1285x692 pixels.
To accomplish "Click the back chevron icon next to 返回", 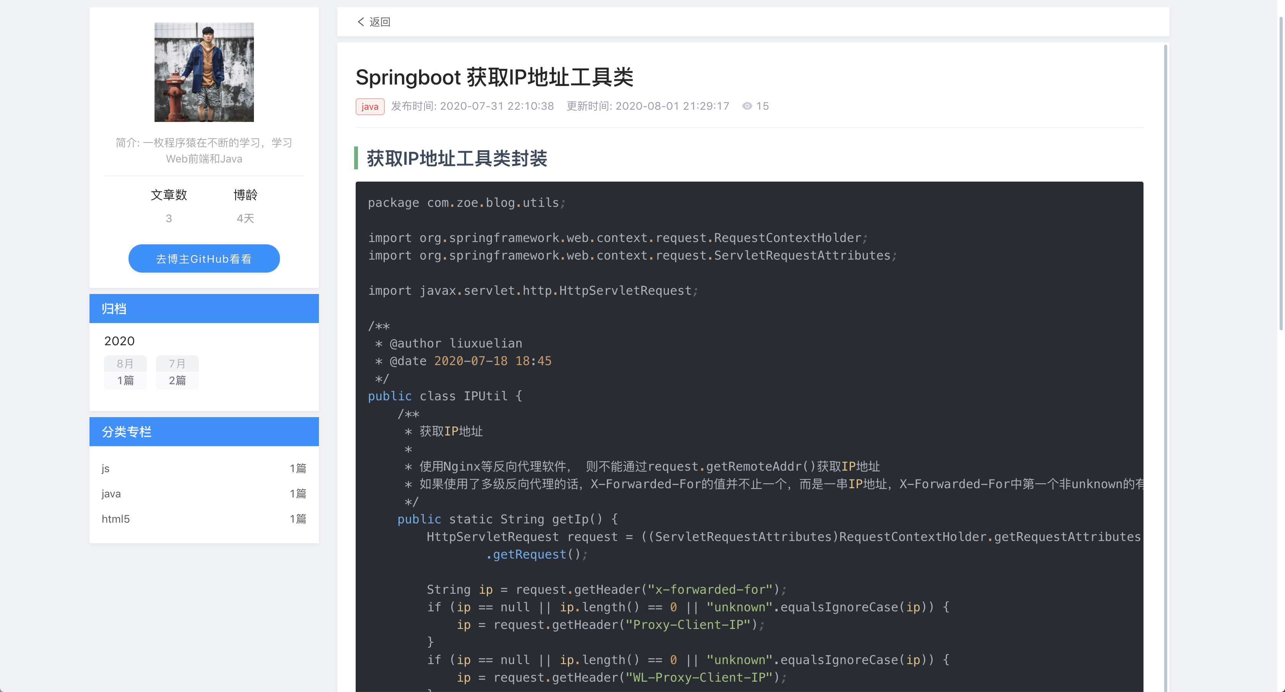I will tap(360, 22).
